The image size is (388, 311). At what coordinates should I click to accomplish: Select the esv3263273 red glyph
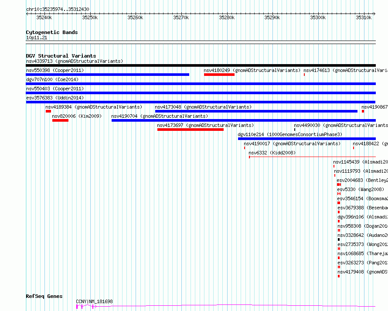[x=339, y=267]
